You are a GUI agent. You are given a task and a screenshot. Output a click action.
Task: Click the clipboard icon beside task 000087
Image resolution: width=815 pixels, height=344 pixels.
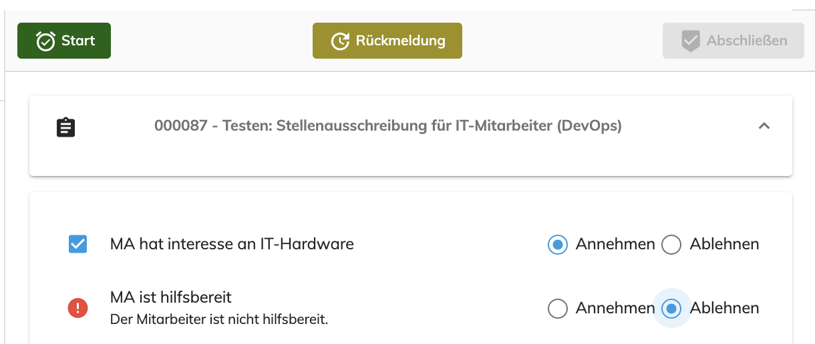(65, 127)
